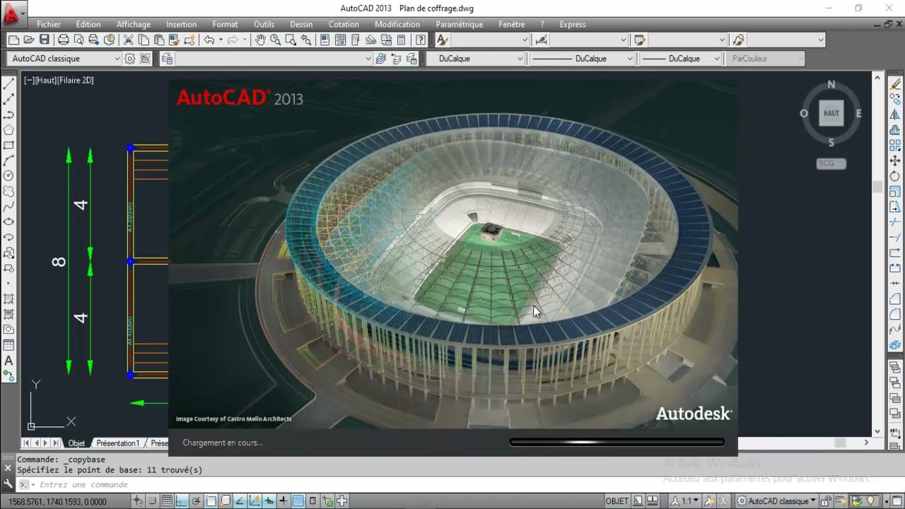Select the Rotate modify tool
Viewport: 905px width, 509px height.
(x=895, y=176)
